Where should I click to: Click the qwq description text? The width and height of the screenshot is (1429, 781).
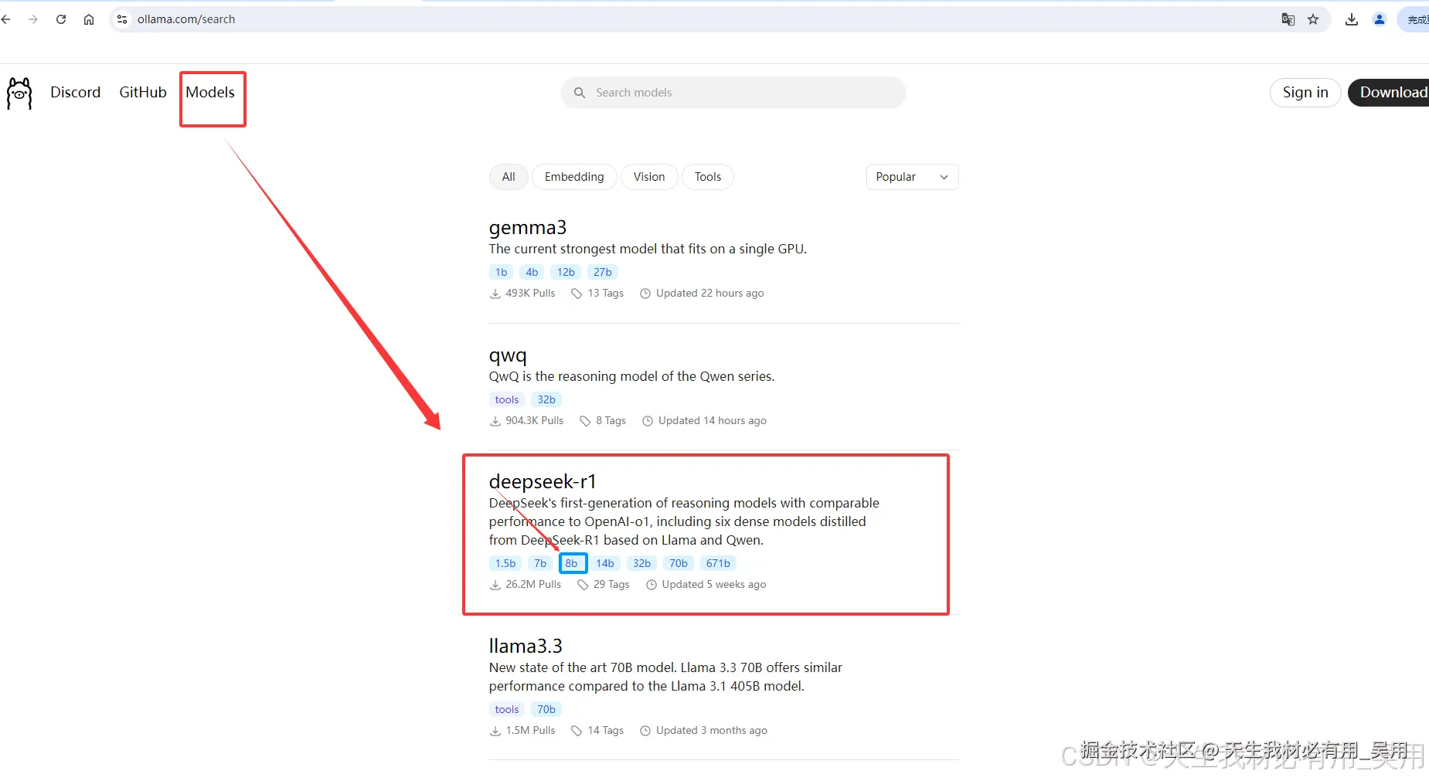(631, 376)
